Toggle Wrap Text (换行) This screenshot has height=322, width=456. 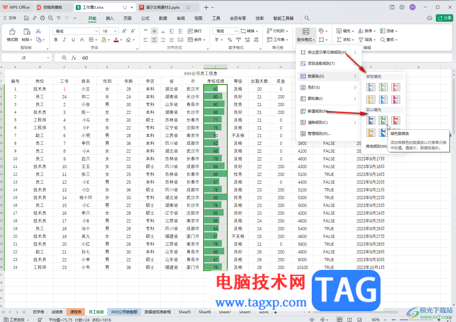click(195, 31)
